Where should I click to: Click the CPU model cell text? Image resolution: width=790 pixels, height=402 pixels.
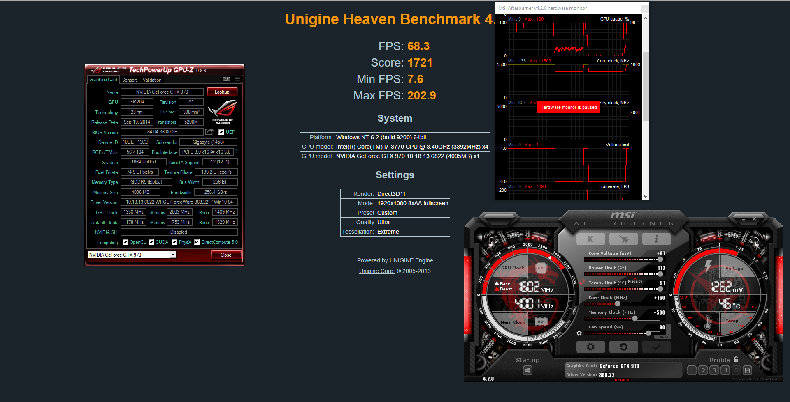[412, 147]
